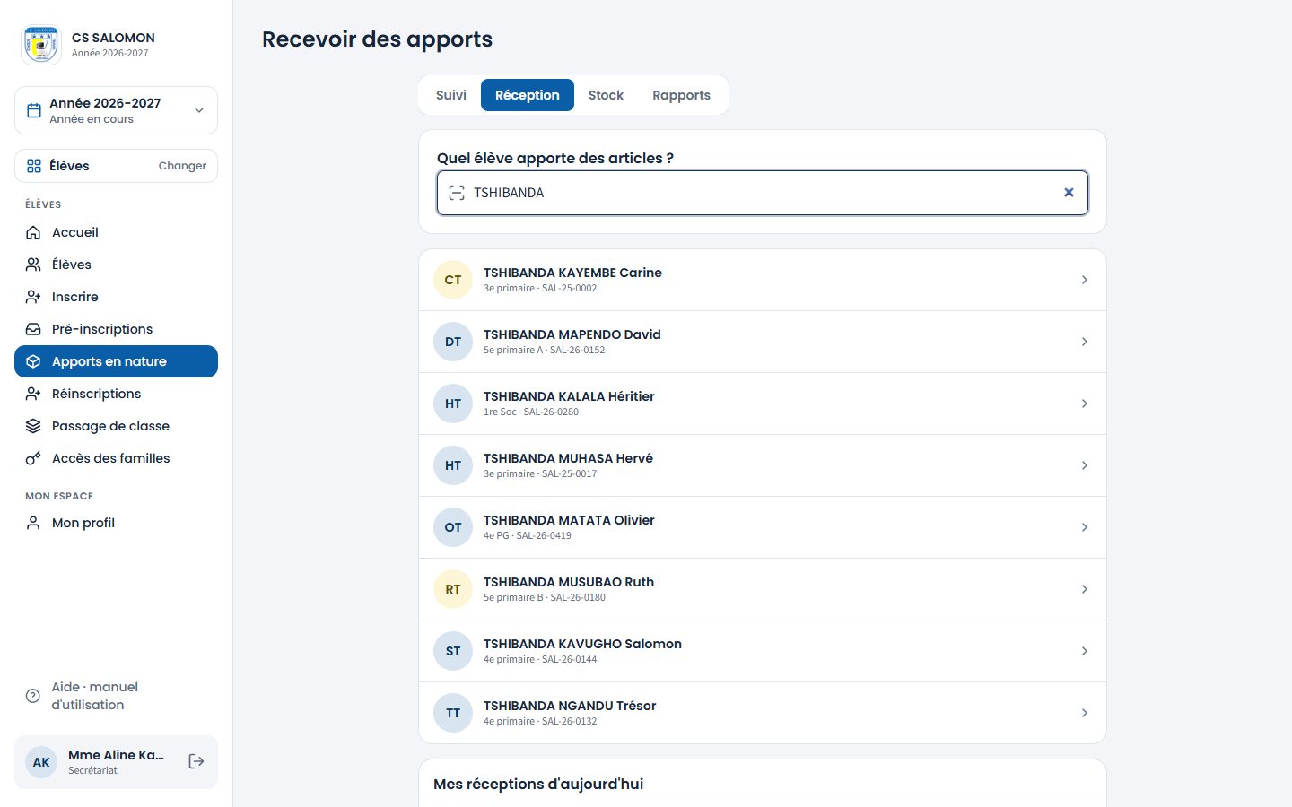
Task: Click the CS Salomon school logo
Action: 41,45
